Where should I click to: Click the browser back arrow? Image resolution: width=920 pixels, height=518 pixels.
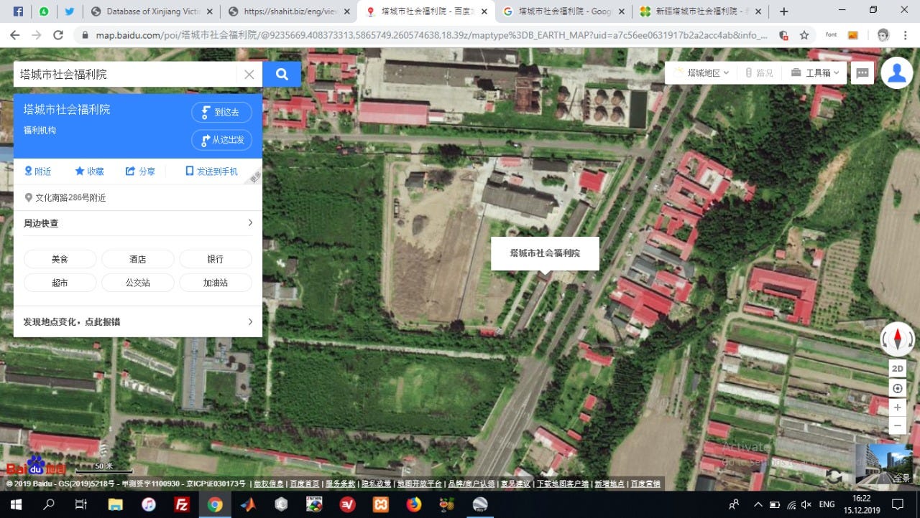coord(15,35)
